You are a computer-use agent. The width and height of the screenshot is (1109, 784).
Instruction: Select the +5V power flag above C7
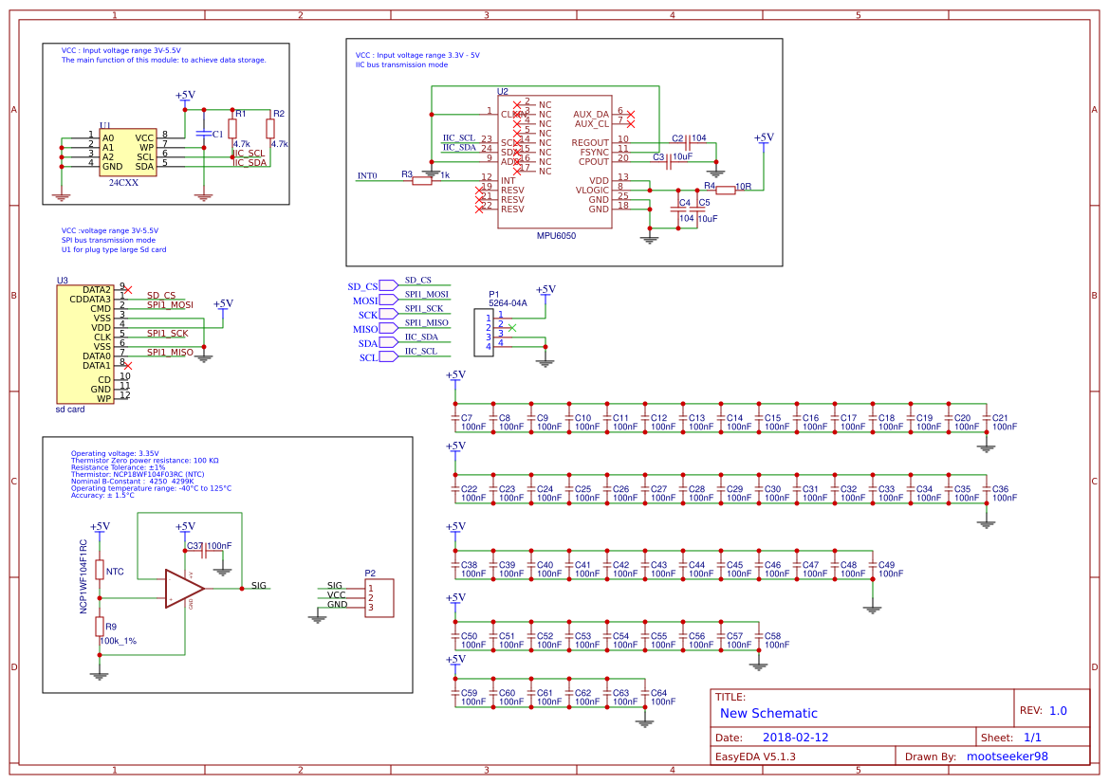click(x=455, y=377)
